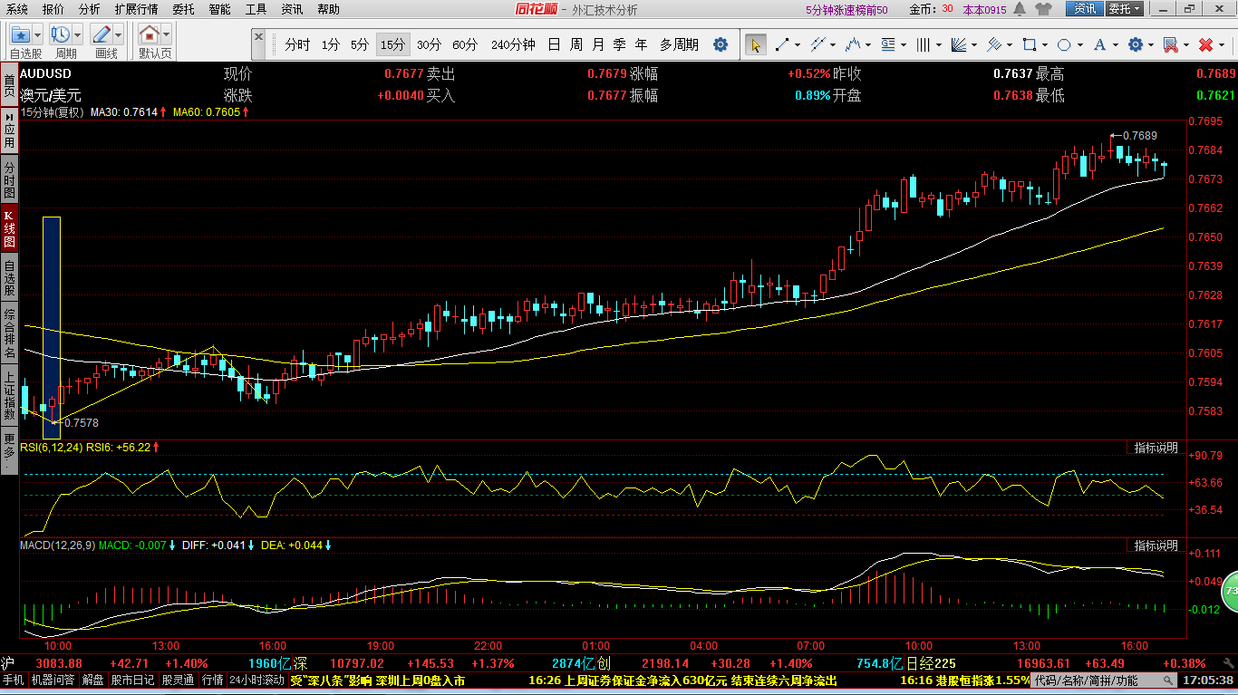Open the 扩展行情 menu
Screen dimensions: 1238x695
point(136,9)
